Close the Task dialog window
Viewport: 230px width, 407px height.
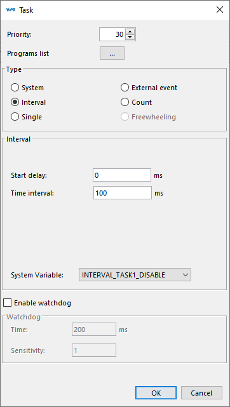[x=220, y=10]
